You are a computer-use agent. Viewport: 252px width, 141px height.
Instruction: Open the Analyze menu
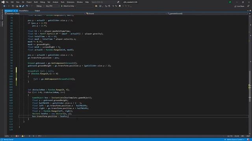[56, 2]
